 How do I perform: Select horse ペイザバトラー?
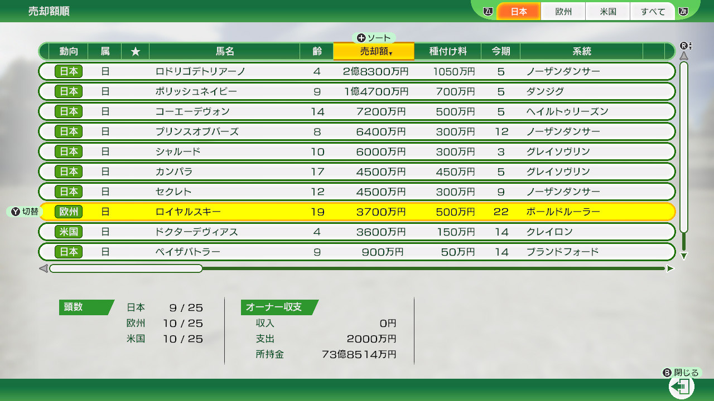357,252
